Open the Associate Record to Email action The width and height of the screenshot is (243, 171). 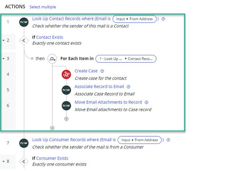(x=99, y=87)
